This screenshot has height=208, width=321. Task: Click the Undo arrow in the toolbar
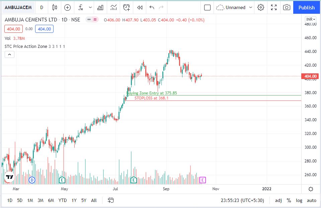(152, 7)
